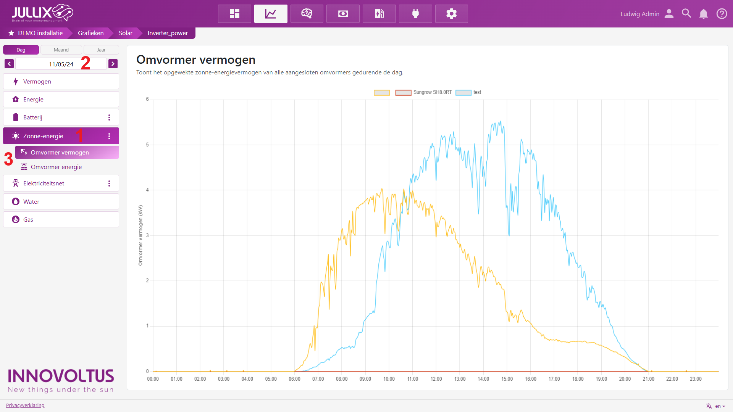The width and height of the screenshot is (733, 412).
Task: Click the notifications bell icon
Action: tap(703, 14)
